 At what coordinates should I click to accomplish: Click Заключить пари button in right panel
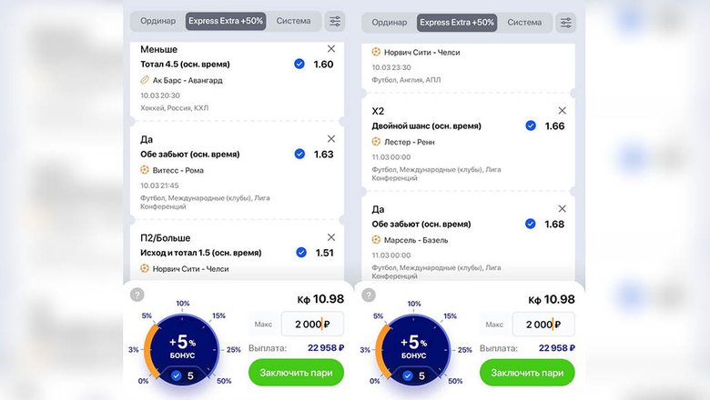pyautogui.click(x=527, y=373)
